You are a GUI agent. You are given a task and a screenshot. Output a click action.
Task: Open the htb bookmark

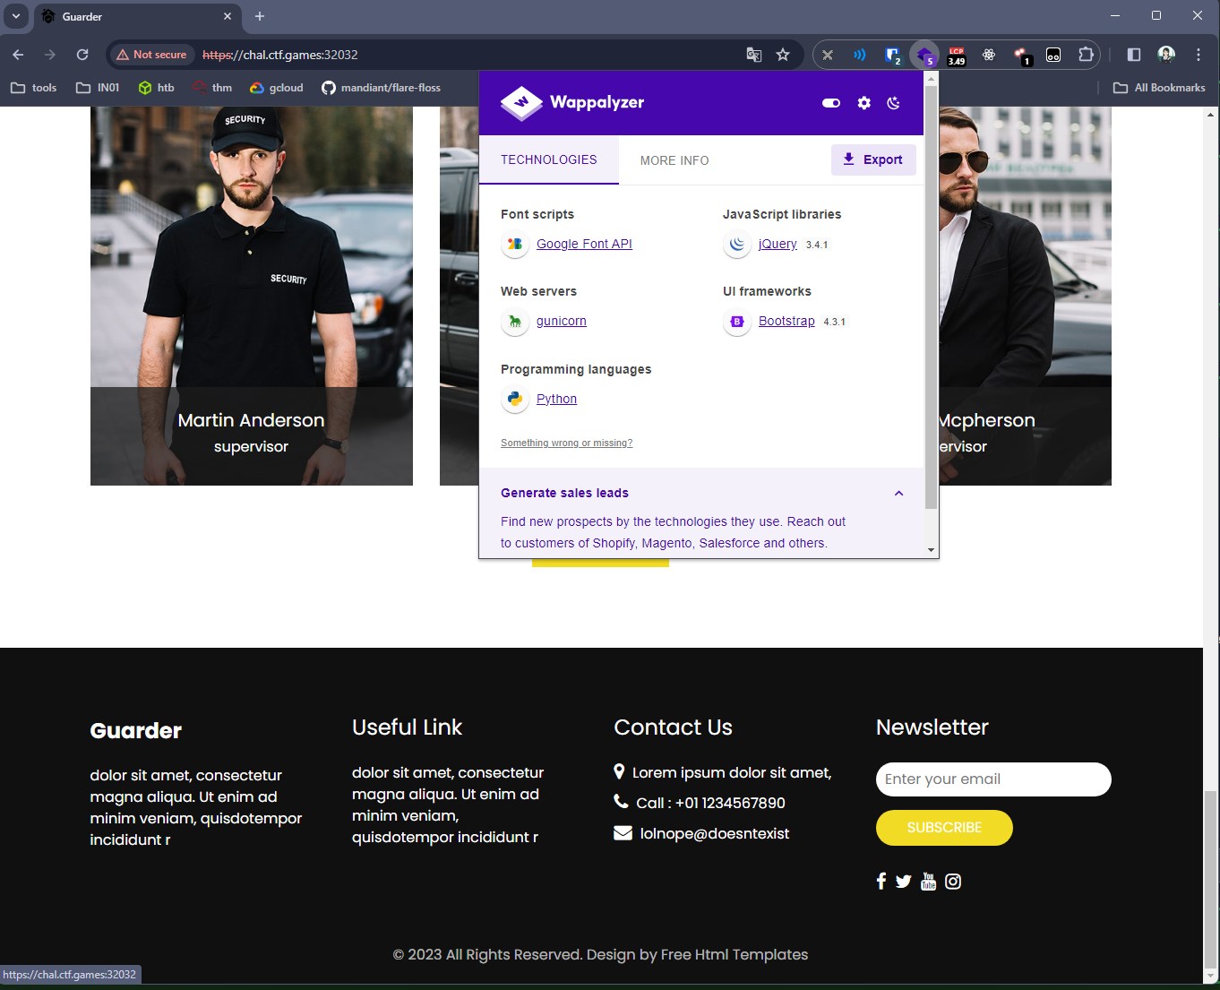(157, 88)
